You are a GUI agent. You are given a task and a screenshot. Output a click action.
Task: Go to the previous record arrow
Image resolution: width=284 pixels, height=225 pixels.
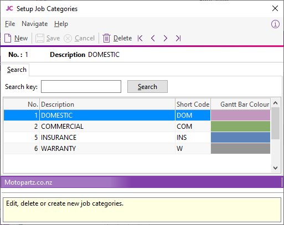point(153,38)
